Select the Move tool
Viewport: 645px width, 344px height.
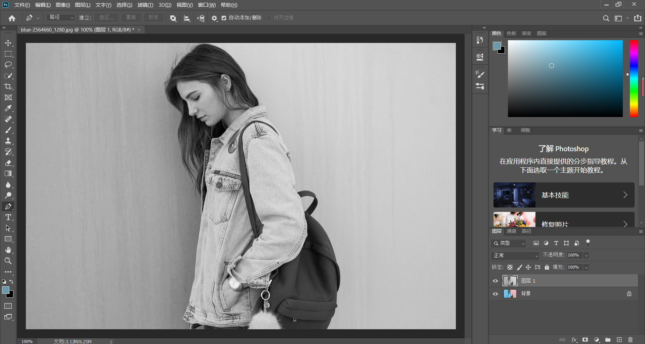(8, 43)
